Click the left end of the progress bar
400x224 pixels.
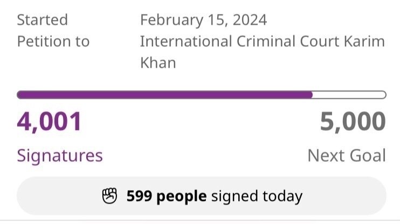click(x=20, y=95)
